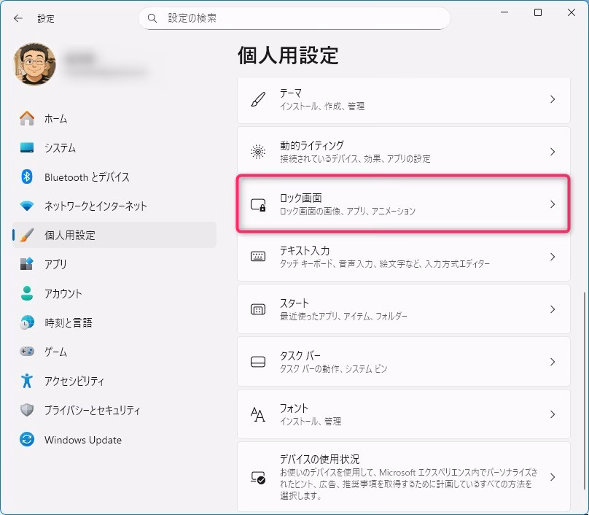Open the システム settings category
Viewport: 589px width, 515px height.
coord(60,147)
